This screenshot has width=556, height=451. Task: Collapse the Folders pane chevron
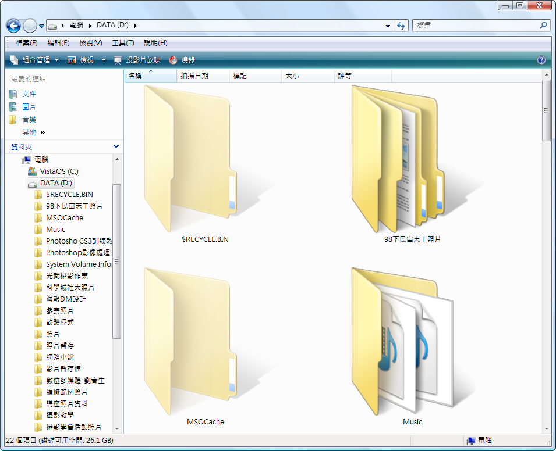tap(116, 147)
